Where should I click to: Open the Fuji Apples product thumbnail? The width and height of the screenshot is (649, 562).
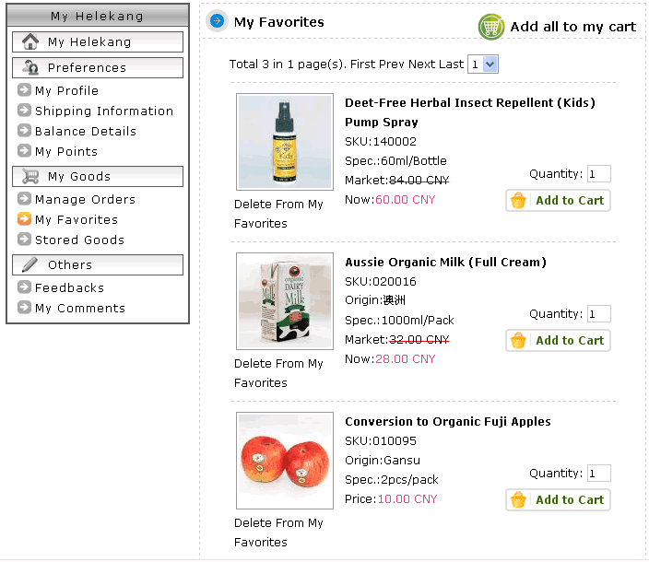tap(285, 461)
